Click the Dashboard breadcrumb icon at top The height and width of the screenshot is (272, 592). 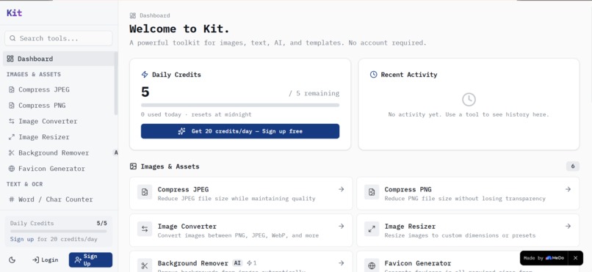click(132, 15)
